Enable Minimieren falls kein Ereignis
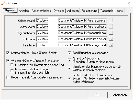Image resolution: width=133 pixels, height=100 pixels. pyautogui.click(x=12, y=71)
